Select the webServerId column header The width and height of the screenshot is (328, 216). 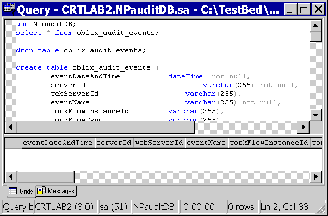pos(159,143)
